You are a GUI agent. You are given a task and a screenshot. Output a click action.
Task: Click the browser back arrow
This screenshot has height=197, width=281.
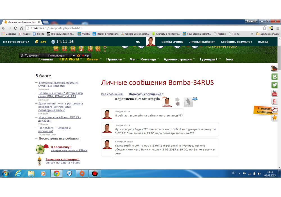point(4,28)
